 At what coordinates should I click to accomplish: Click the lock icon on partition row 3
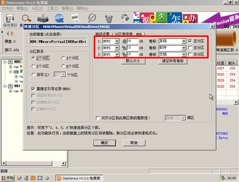(124, 54)
